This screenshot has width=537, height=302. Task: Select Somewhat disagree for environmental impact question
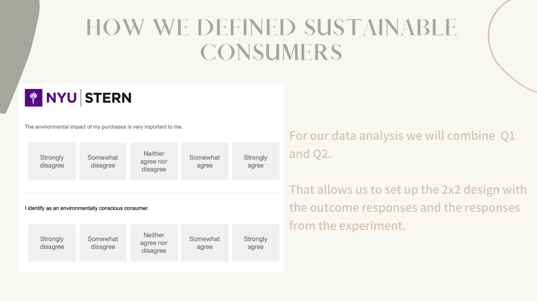click(103, 161)
